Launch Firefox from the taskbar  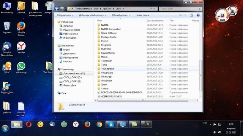pos(87,124)
